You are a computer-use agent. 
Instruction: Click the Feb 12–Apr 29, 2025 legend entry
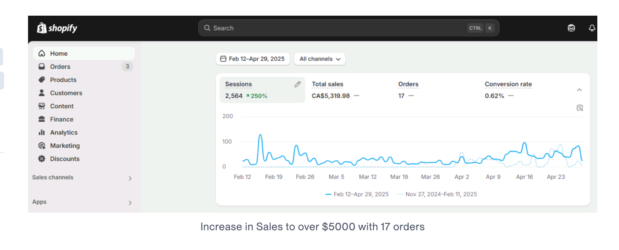(x=357, y=194)
